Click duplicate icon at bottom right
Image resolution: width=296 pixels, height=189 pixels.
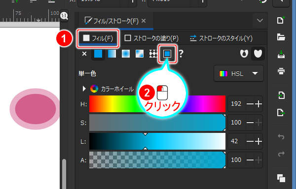click(281, 178)
